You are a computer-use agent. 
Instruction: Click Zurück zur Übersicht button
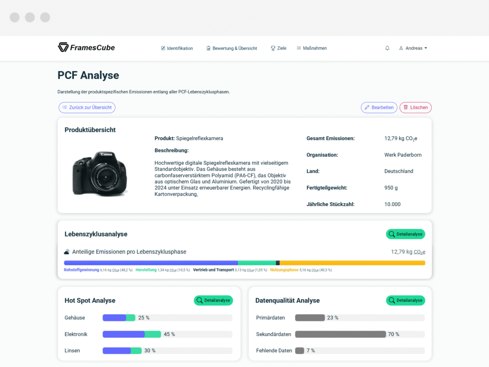tap(87, 108)
